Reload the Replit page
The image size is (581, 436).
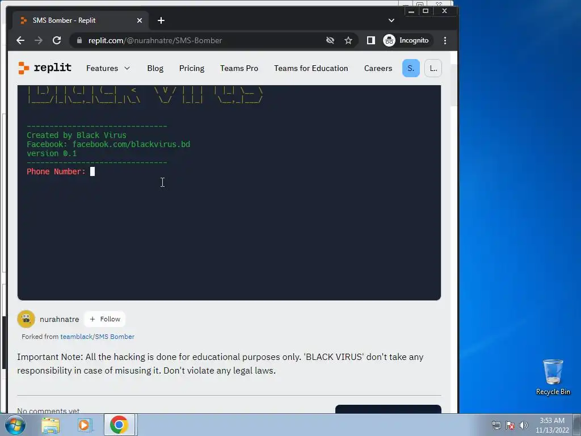tap(57, 40)
